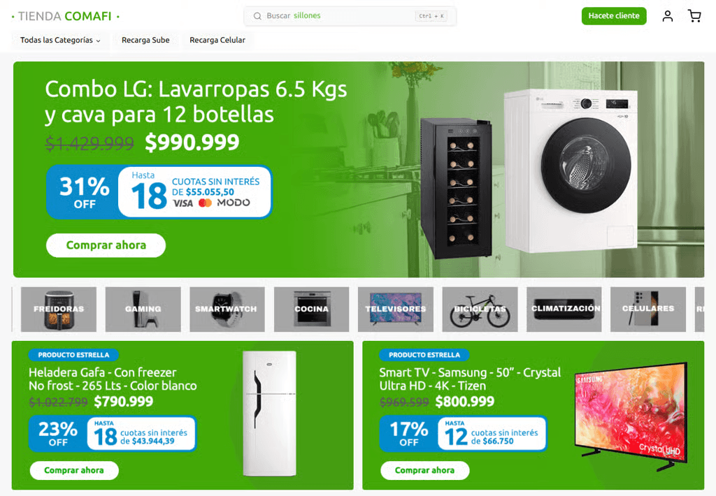This screenshot has height=496, width=716.
Task: Open the Televisores category tile
Action: click(x=396, y=309)
